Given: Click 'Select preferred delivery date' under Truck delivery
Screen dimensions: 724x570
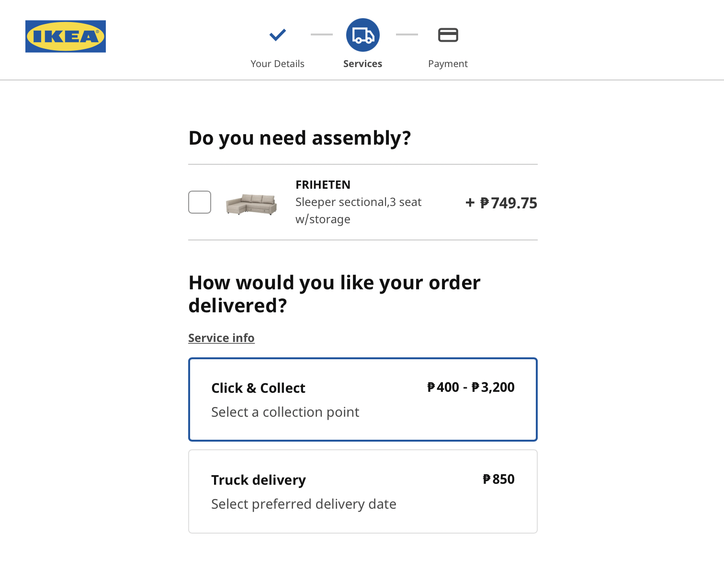Looking at the screenshot, I should tap(304, 504).
